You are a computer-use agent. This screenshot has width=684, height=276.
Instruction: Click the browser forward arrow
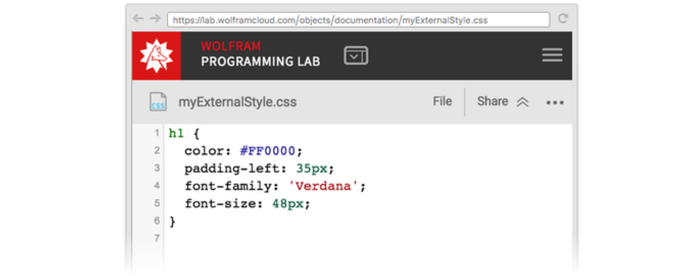point(155,19)
